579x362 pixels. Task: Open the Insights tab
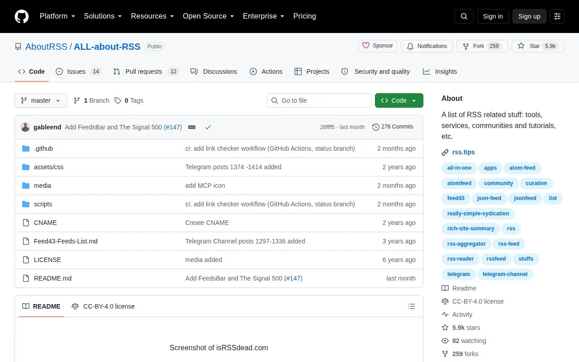[x=440, y=71]
